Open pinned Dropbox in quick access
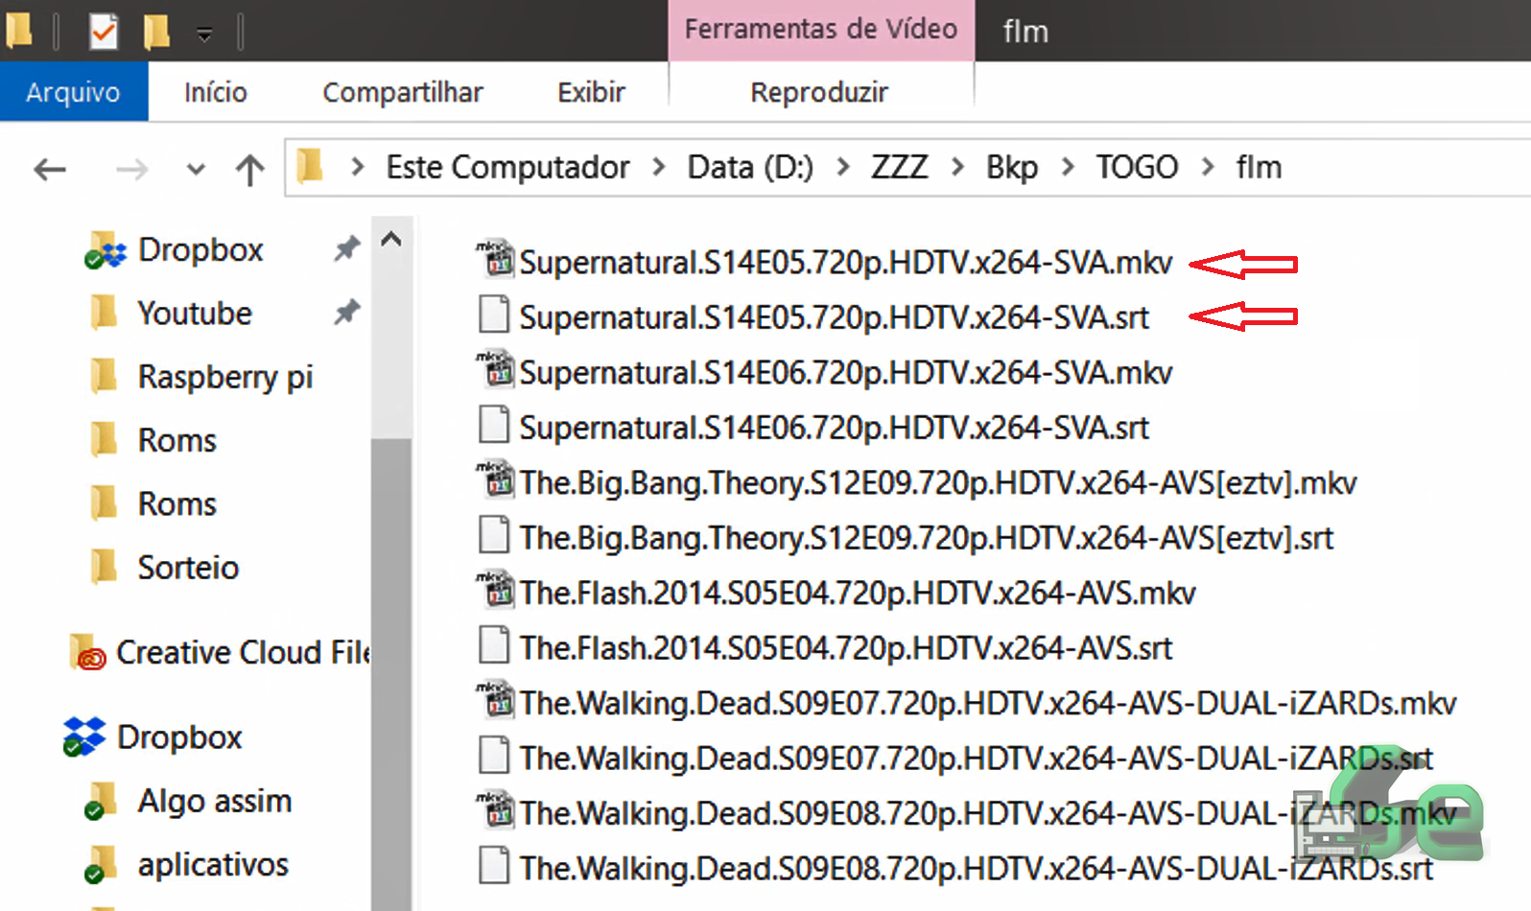The width and height of the screenshot is (1531, 911). tap(200, 250)
